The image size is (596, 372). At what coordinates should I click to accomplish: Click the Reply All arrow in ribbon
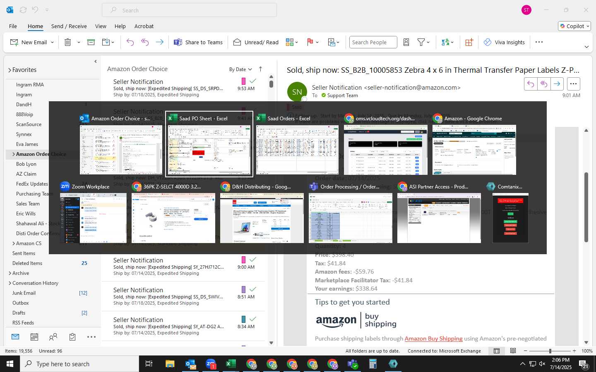point(145,42)
